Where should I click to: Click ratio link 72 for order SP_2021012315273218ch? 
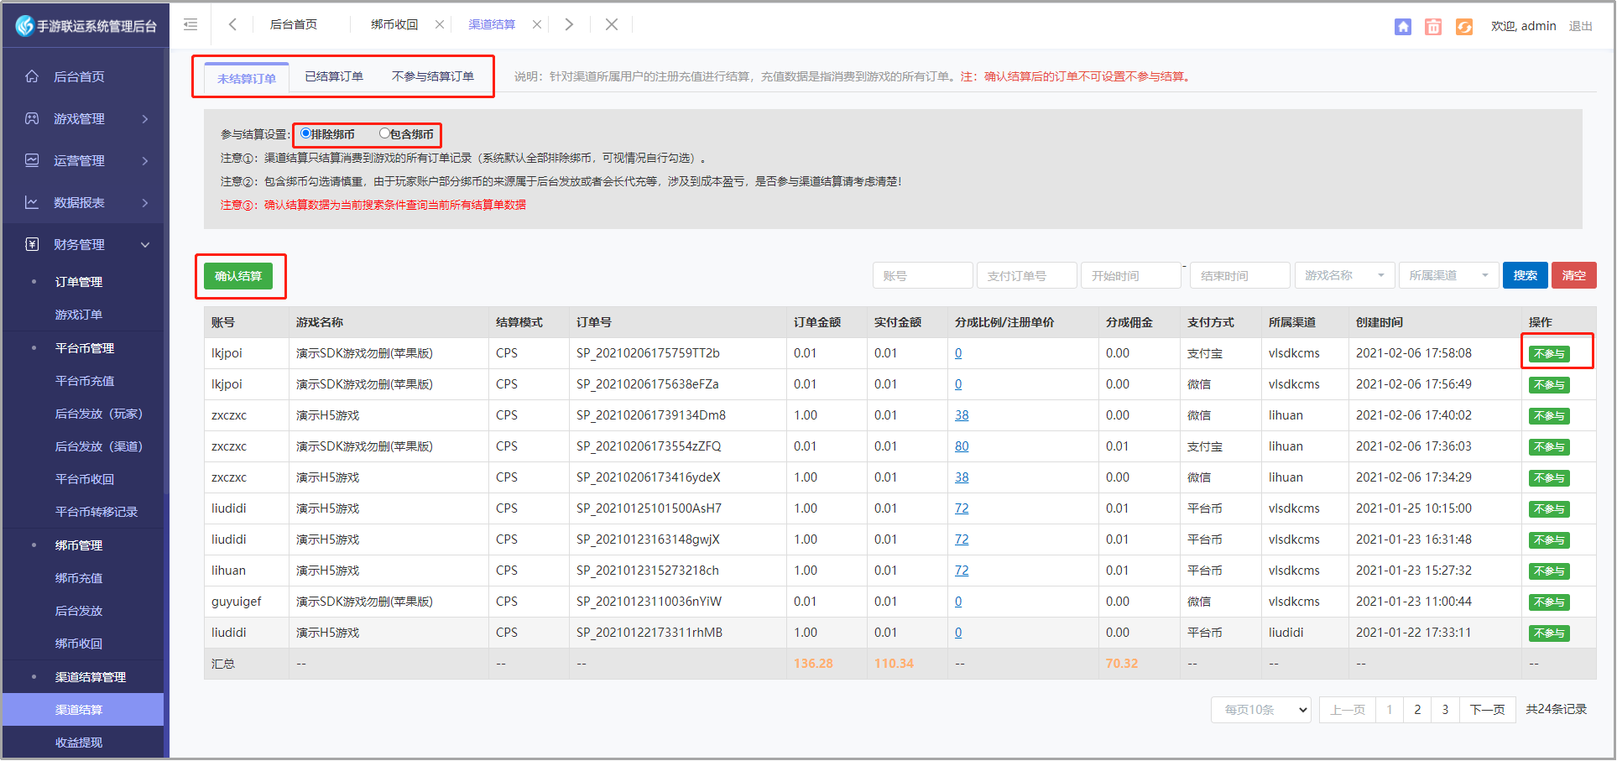[962, 571]
